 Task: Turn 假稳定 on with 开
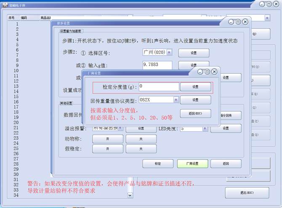[108, 149]
